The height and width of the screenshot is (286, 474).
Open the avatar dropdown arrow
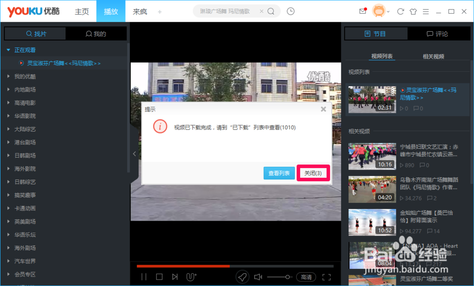pos(388,12)
